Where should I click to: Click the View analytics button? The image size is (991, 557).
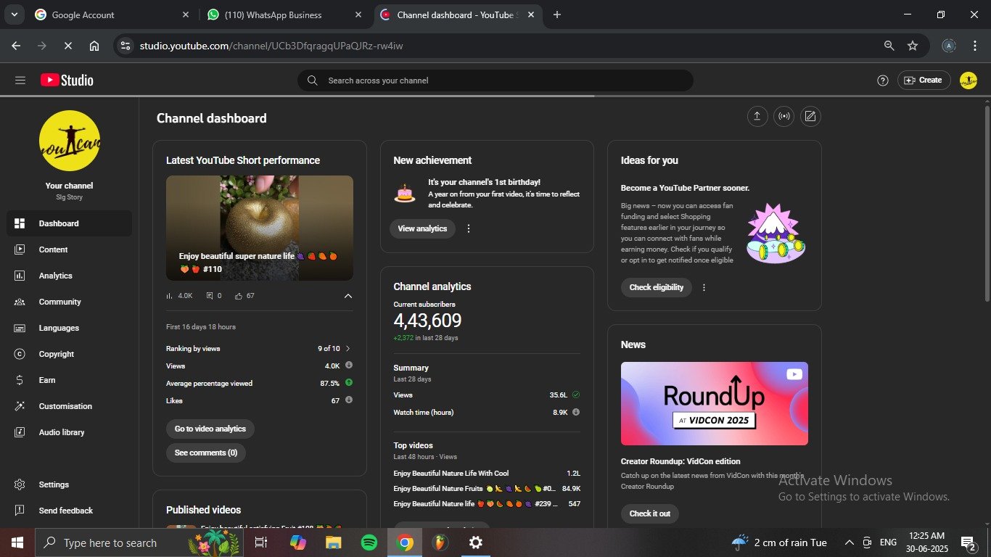tap(422, 228)
